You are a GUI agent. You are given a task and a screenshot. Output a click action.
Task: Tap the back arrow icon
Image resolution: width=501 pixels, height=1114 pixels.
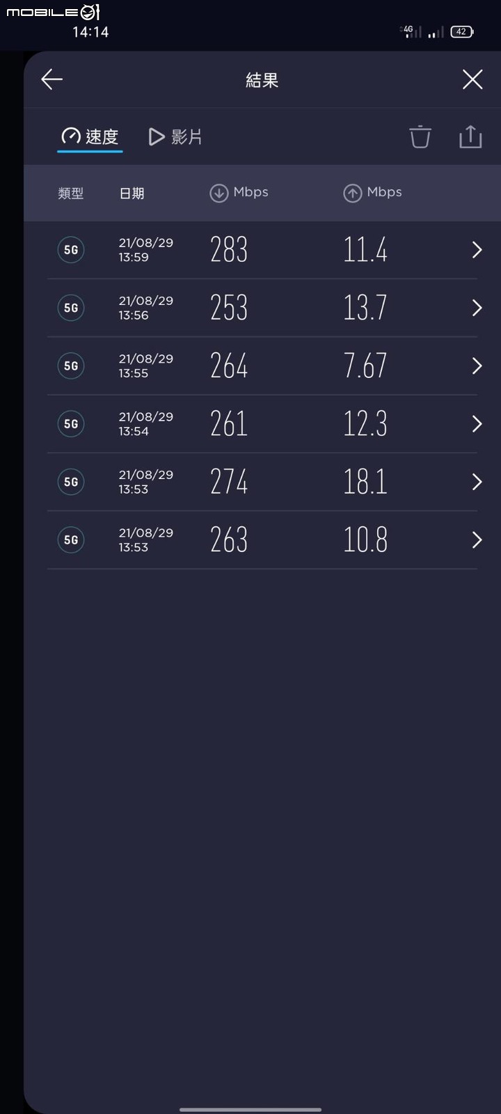pyautogui.click(x=52, y=79)
